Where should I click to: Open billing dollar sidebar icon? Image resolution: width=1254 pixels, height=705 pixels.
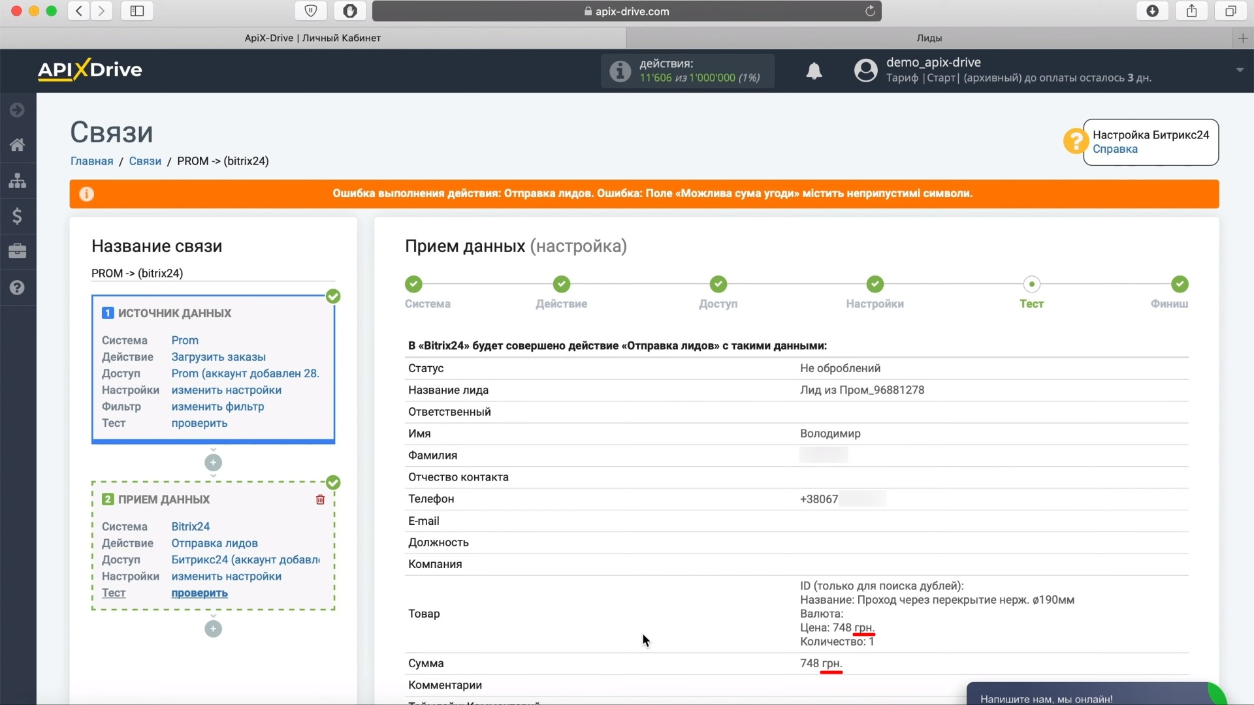tap(18, 216)
